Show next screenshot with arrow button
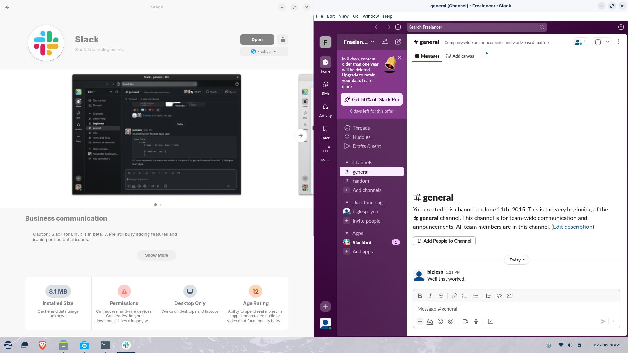 click(x=300, y=136)
